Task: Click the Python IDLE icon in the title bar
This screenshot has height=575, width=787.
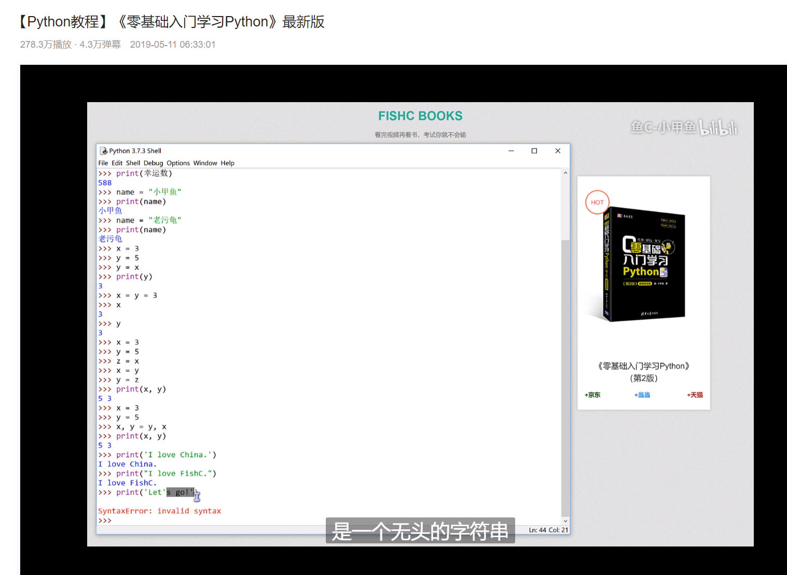Action: 104,151
